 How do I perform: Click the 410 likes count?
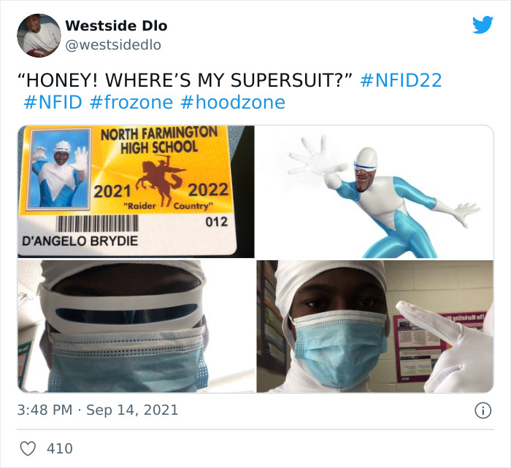pyautogui.click(x=60, y=448)
